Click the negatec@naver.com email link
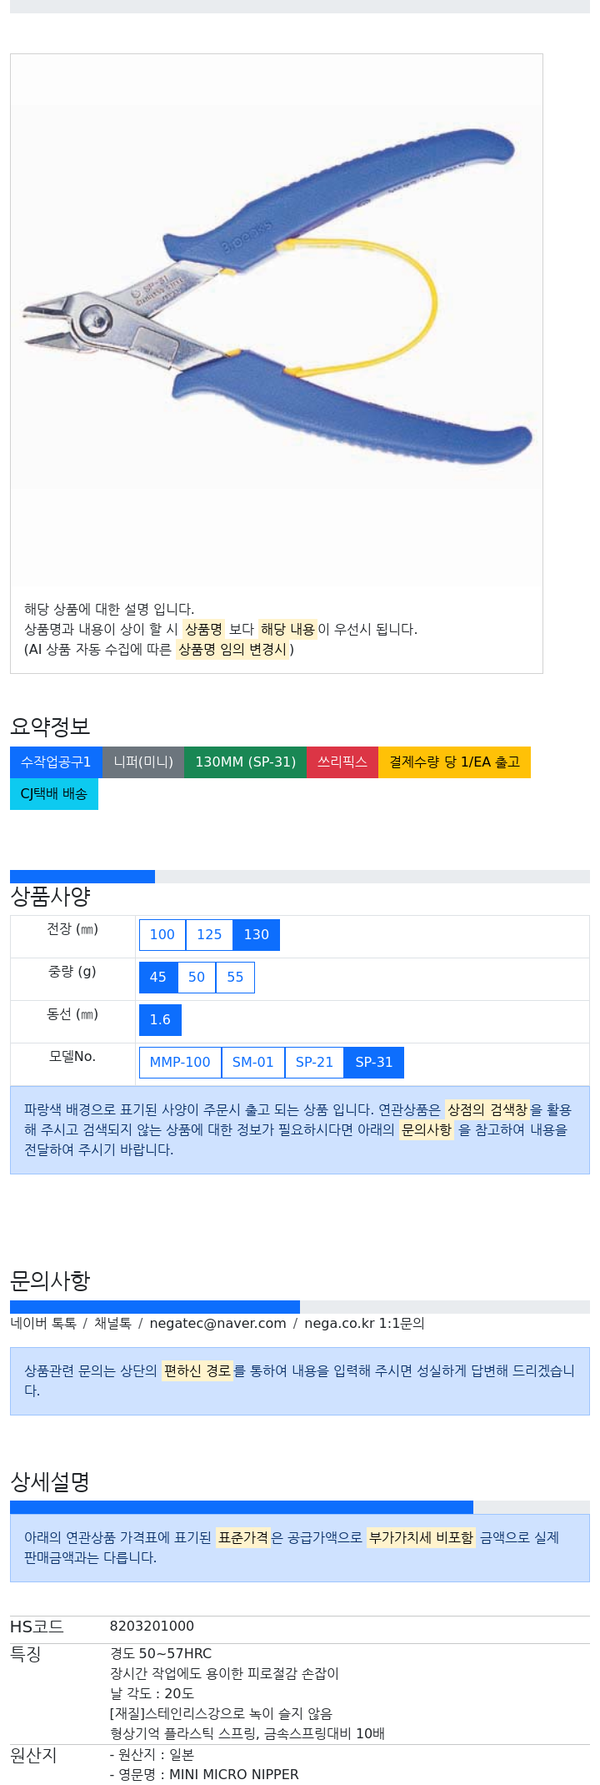Image resolution: width=600 pixels, height=1785 pixels. pos(218,1323)
